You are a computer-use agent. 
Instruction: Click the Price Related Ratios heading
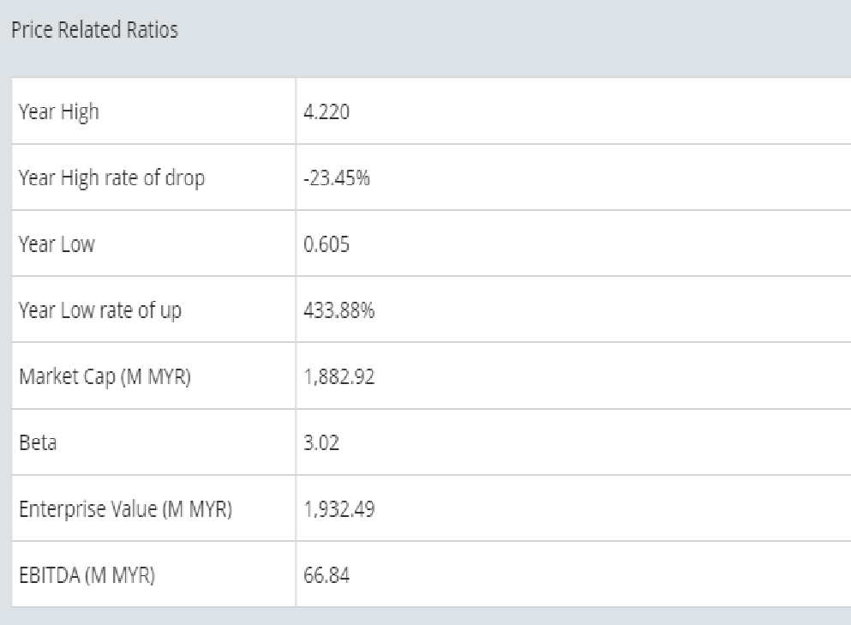(x=94, y=31)
